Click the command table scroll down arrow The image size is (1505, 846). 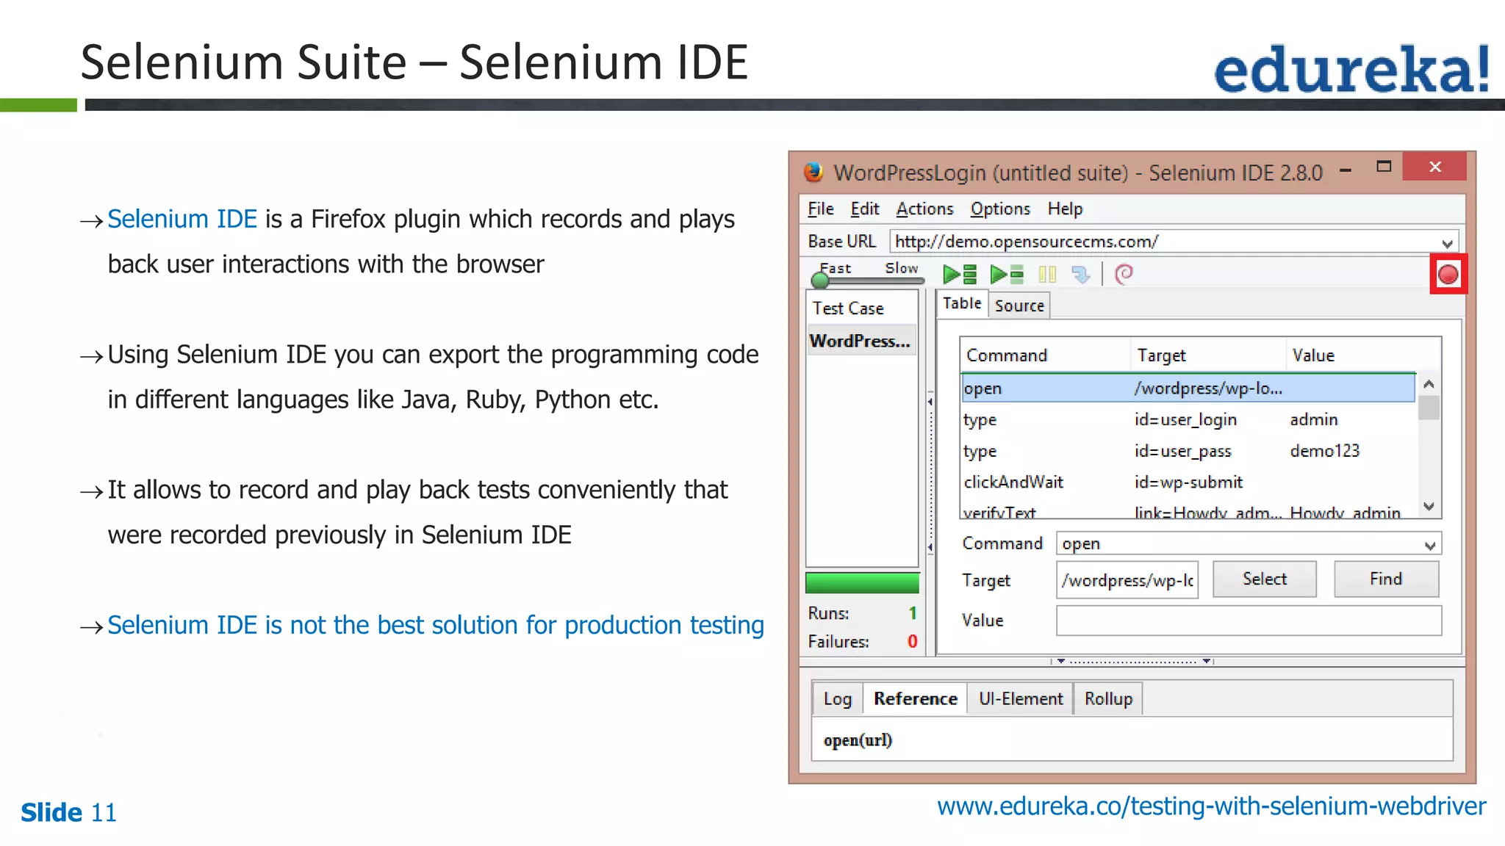(1429, 506)
